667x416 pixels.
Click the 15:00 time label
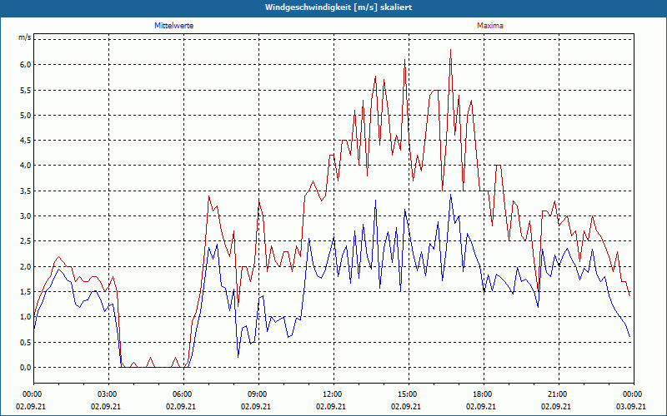coord(409,394)
